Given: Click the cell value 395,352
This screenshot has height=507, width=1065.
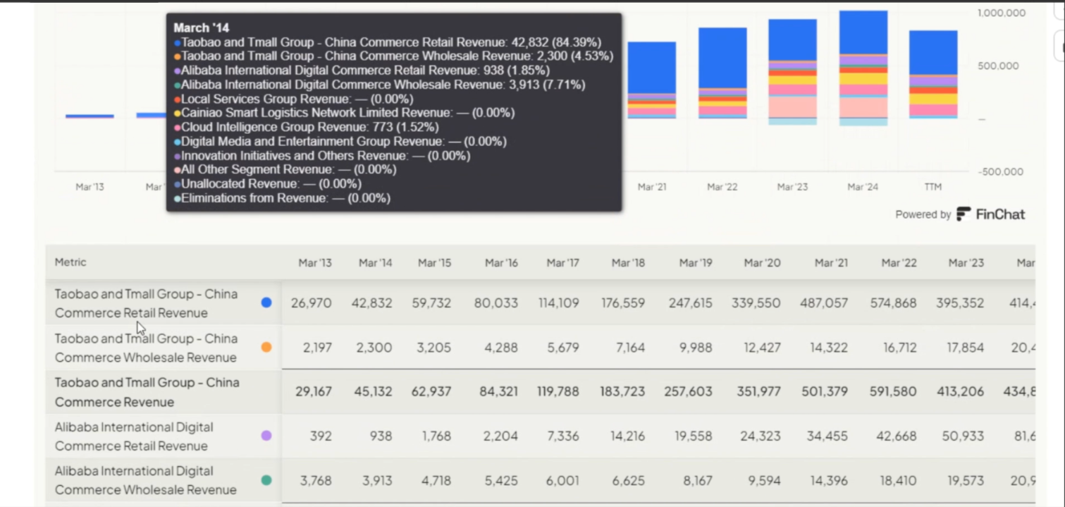Looking at the screenshot, I should (960, 303).
